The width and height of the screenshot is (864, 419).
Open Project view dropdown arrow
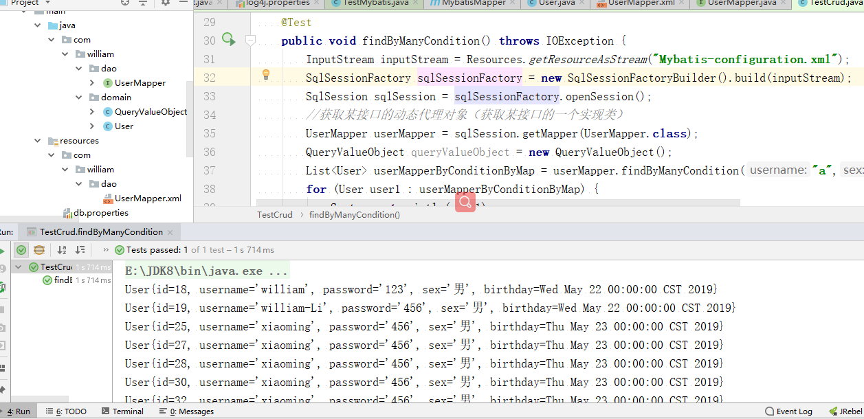point(47,3)
